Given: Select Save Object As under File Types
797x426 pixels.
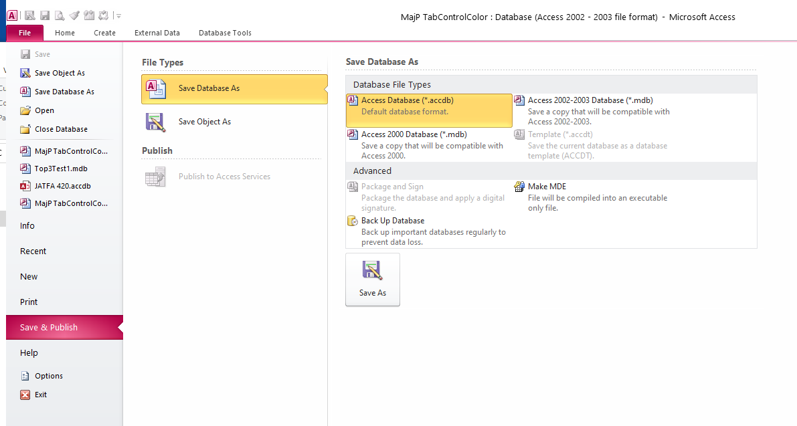Looking at the screenshot, I should point(234,122).
